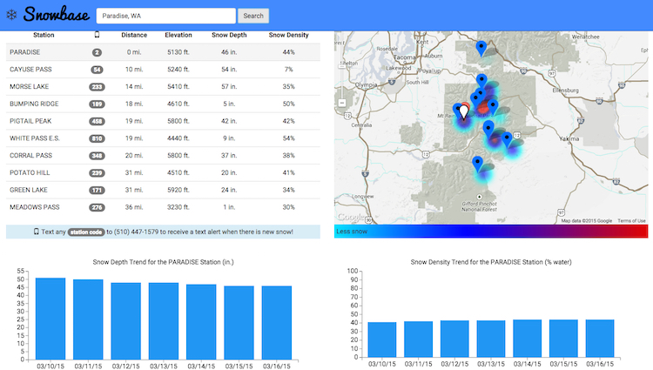Click station code badge 810 for White Pass
Viewport: 653px width, 370px height.
coord(97,138)
